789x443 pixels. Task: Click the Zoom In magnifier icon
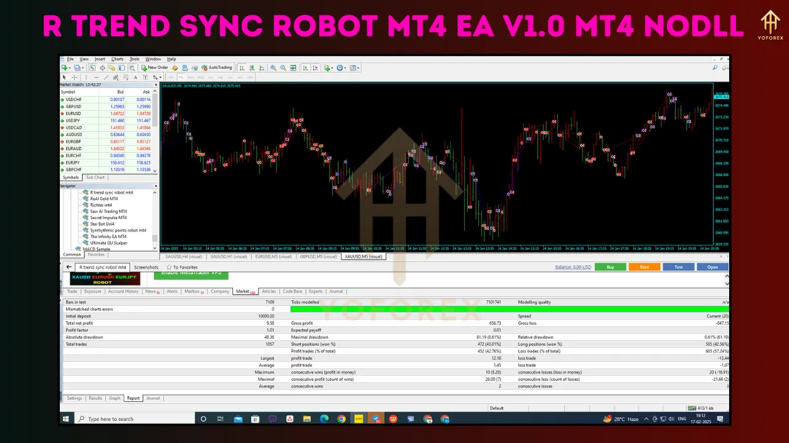(273, 68)
